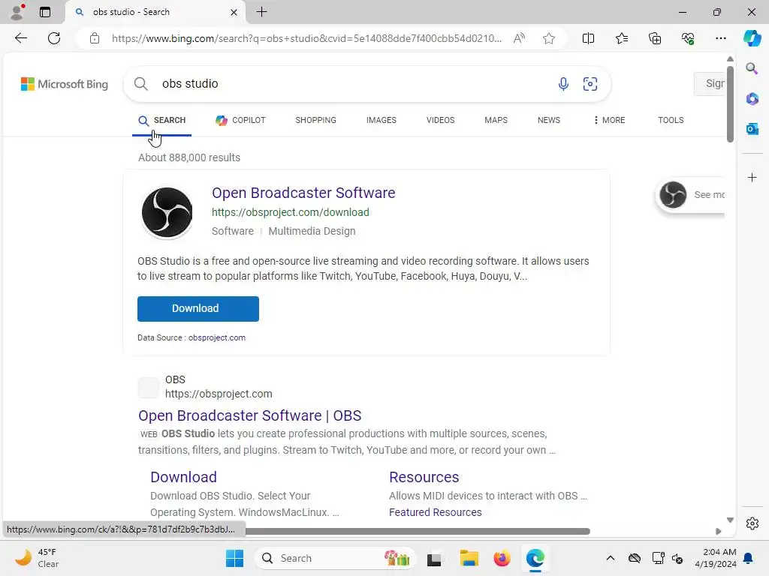Switch to the MAPS tab
This screenshot has width=769, height=576.
[496, 121]
